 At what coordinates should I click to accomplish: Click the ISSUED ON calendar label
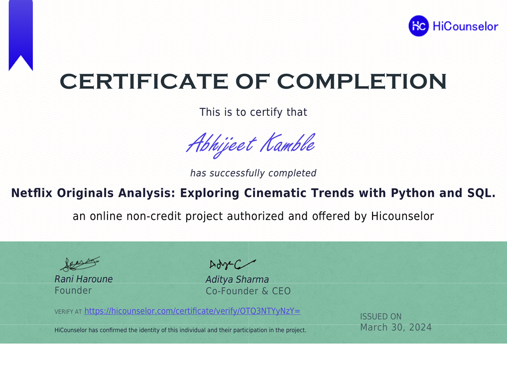tap(380, 316)
